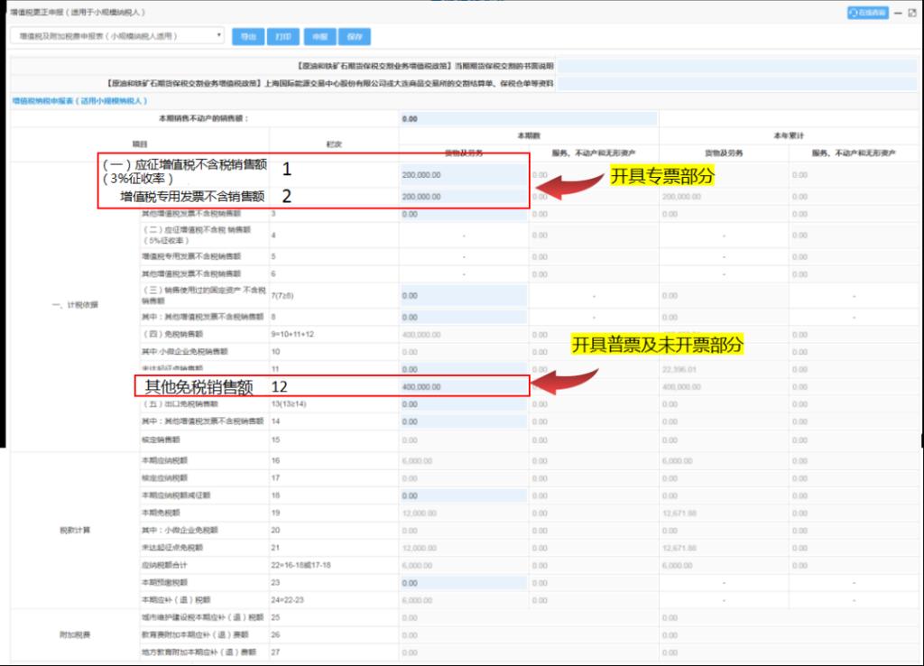Click the 导出 export button
This screenshot has height=666, width=924.
click(x=248, y=37)
